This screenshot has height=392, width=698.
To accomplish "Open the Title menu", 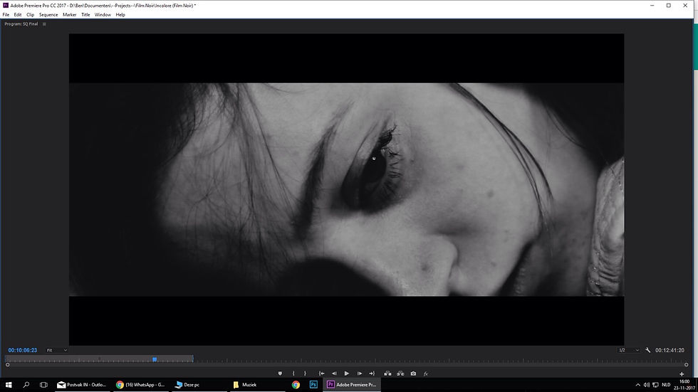I will tap(85, 15).
